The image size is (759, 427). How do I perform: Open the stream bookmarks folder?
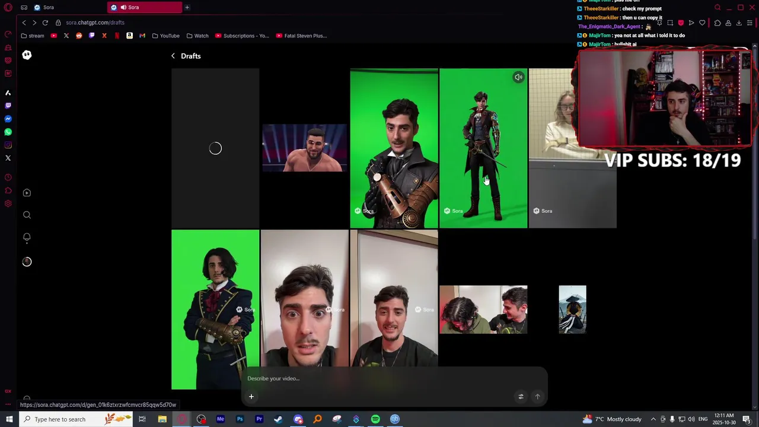pos(33,36)
